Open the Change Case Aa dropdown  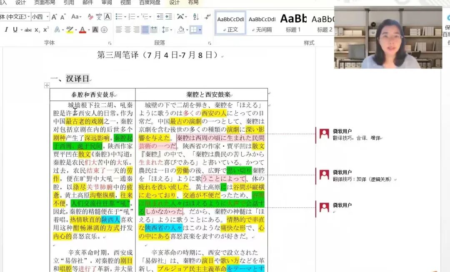pyautogui.click(x=76, y=17)
